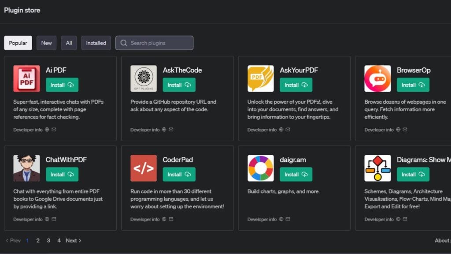The width and height of the screenshot is (451, 254).
Task: Go to the Next page
Action: 74,240
